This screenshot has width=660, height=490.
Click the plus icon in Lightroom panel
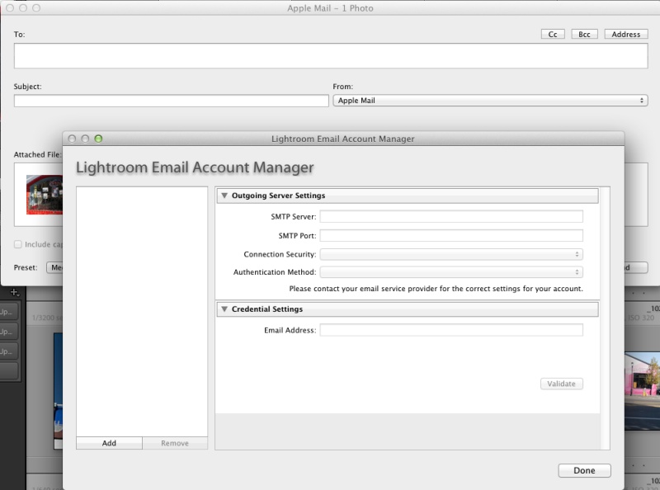(x=14, y=292)
